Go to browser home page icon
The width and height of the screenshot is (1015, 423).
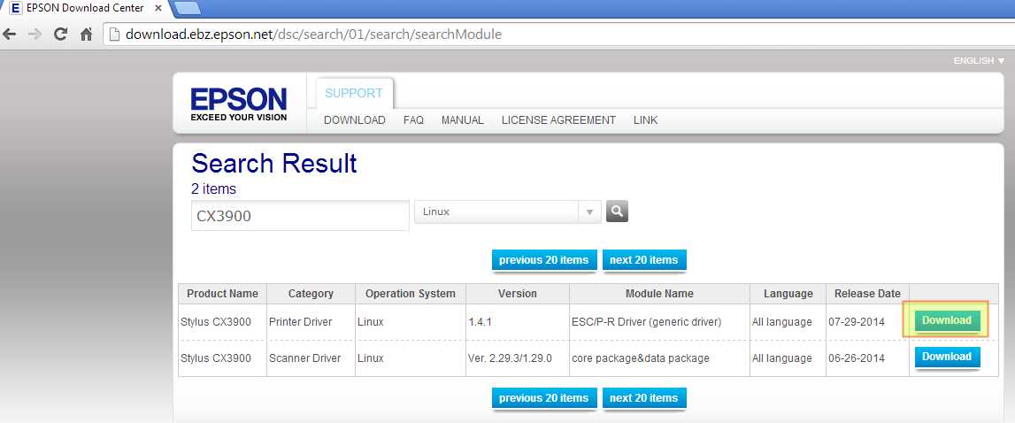point(86,35)
